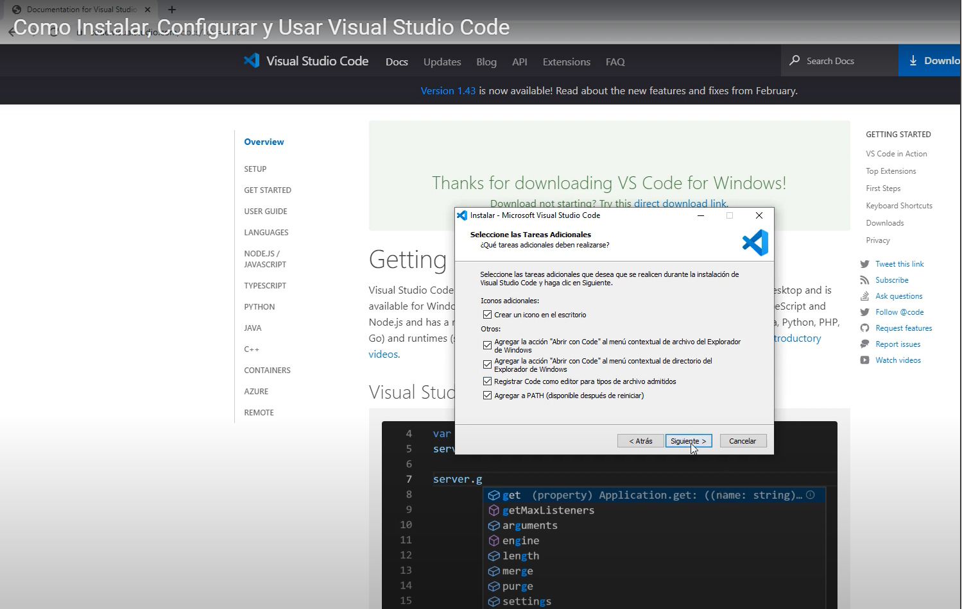Viewport: 962px width, 609px height.
Task: Click the Request features icon
Action: [864, 328]
